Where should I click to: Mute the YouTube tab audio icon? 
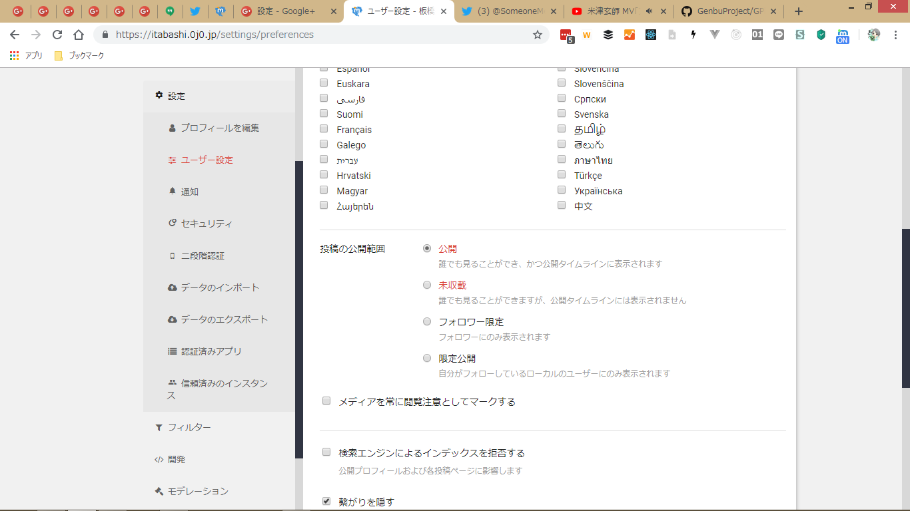(x=650, y=11)
